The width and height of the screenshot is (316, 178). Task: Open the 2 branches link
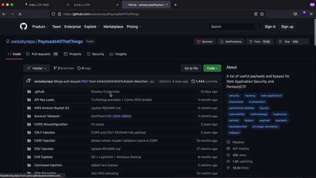(64, 68)
